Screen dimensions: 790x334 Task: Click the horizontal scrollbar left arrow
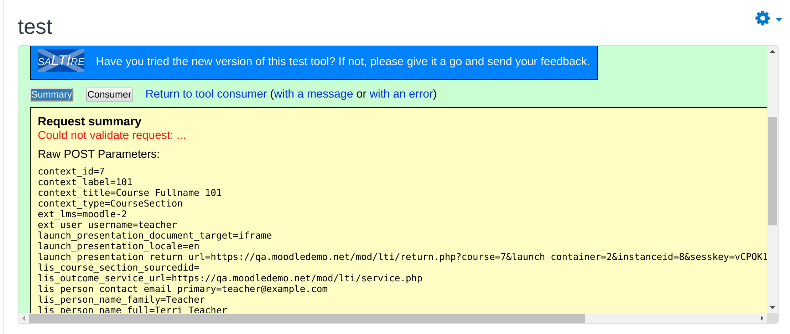[x=24, y=318]
